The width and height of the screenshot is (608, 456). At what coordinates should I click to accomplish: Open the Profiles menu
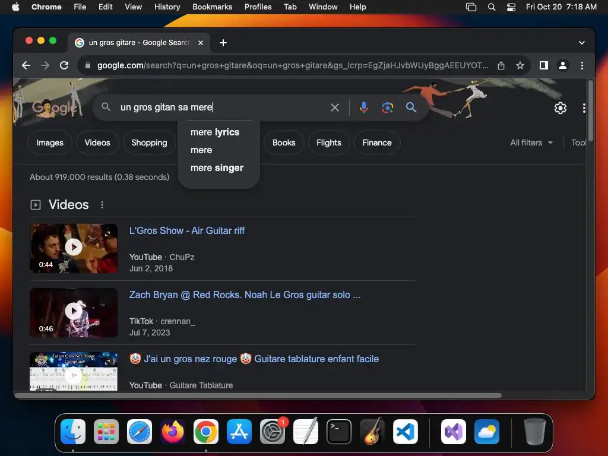tap(258, 7)
